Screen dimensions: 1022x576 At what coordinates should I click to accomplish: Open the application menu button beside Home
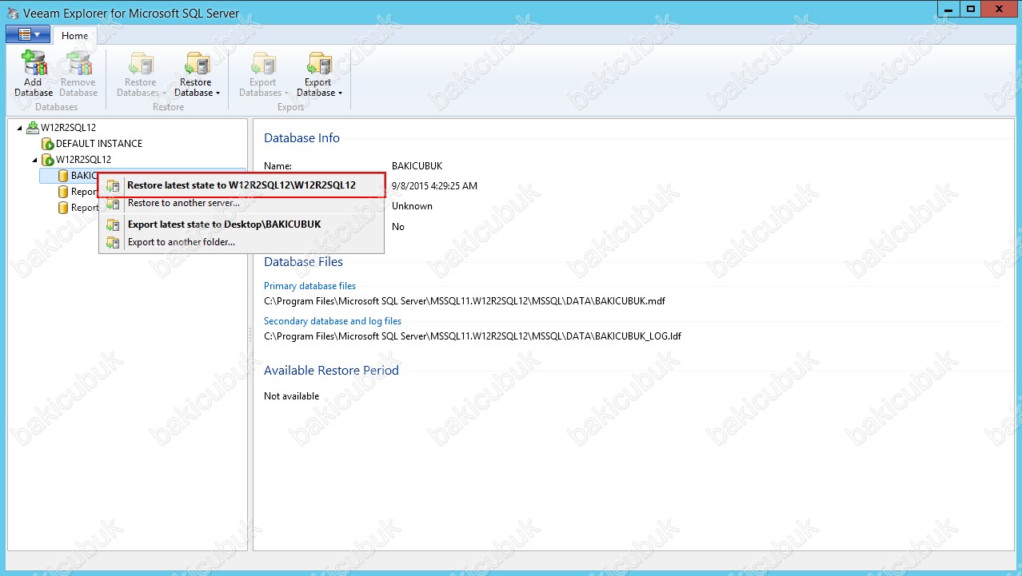[28, 34]
